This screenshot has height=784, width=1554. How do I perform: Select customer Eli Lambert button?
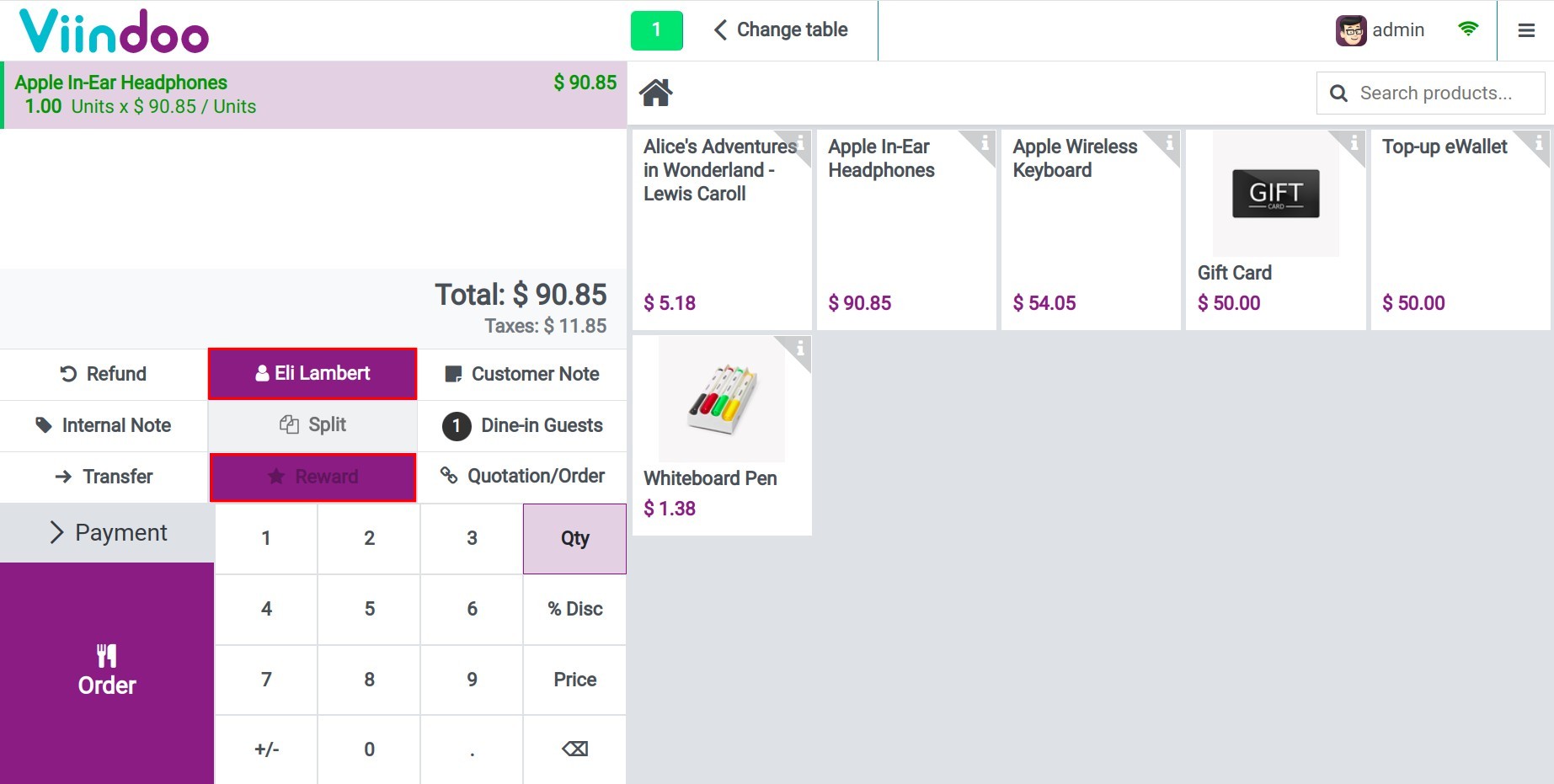coord(312,374)
